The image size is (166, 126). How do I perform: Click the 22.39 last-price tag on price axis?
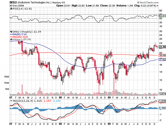click(x=162, y=47)
